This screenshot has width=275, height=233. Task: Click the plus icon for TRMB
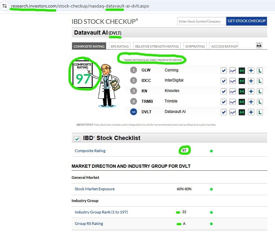click(251, 102)
